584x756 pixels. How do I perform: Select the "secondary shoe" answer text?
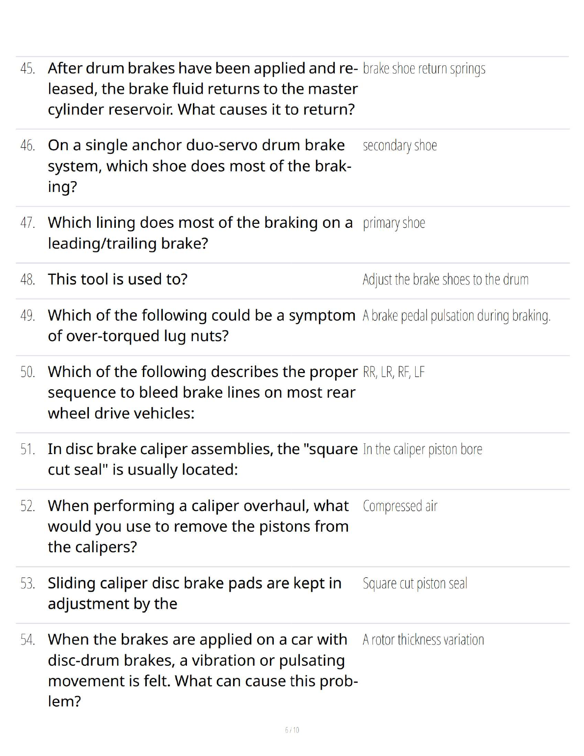[x=399, y=146]
